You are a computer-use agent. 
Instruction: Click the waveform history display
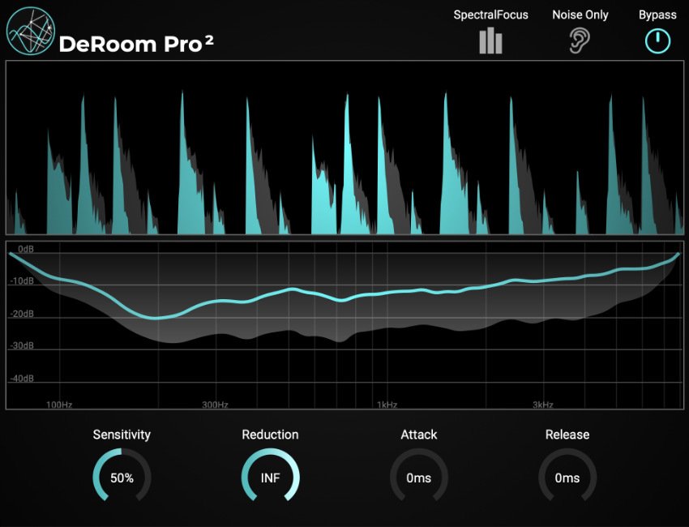344,148
